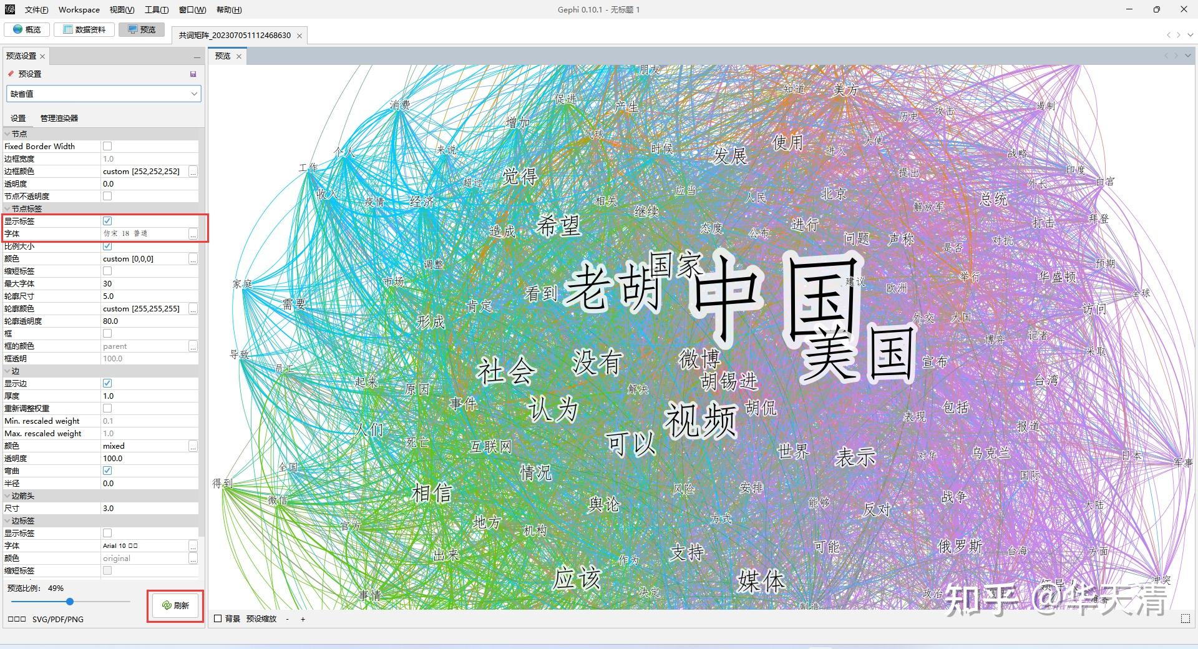Uncheck the 显示标签 node label checkbox

(x=107, y=221)
